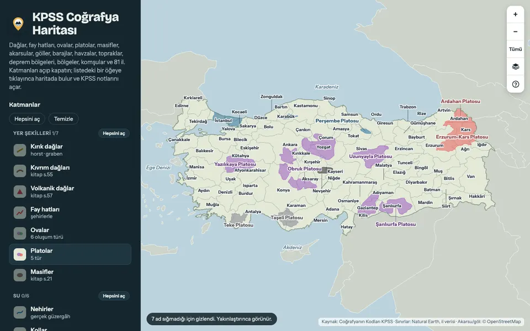Click the Taşeli Platosu label
Viewport: 530px width, 331px height.
tap(287, 218)
